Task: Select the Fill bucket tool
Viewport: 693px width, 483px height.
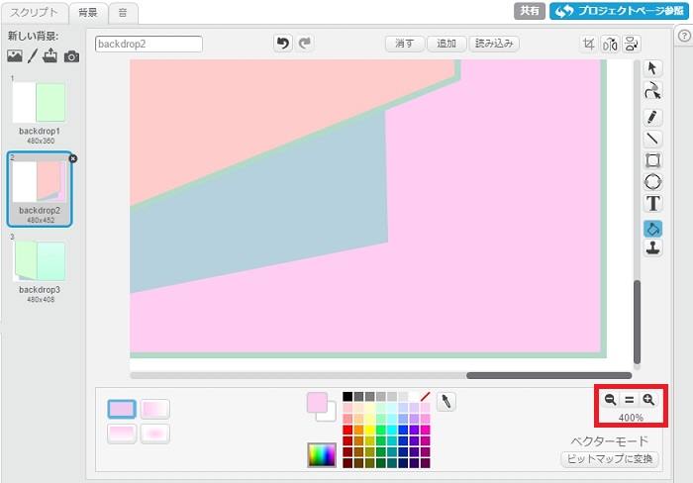Action: 652,229
